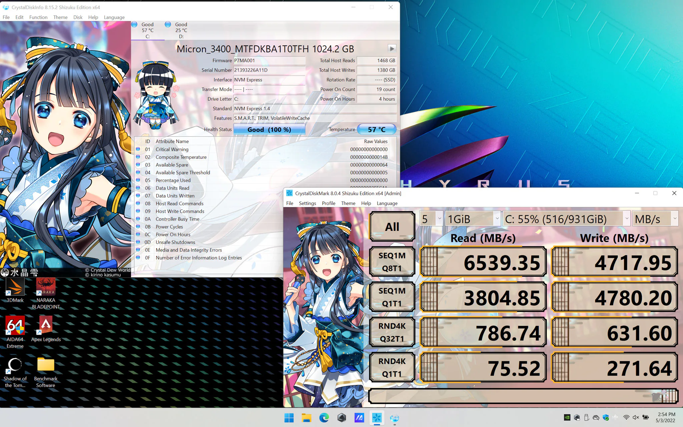This screenshot has height=427, width=683.
Task: Launch AIDA64 Extreme from the desktop
Action: [15, 332]
